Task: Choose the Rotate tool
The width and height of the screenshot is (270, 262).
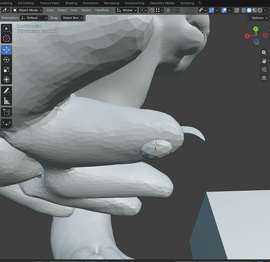Action: (x=6, y=60)
